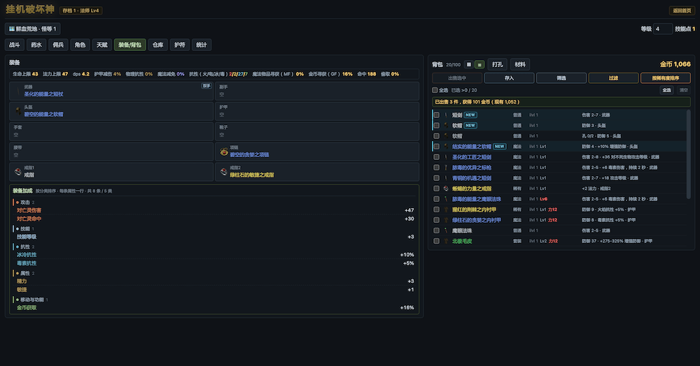This screenshot has width=700, height=366.
Task: Tick the checkbox for plain 鹰眼法珠
Action: 437,230
